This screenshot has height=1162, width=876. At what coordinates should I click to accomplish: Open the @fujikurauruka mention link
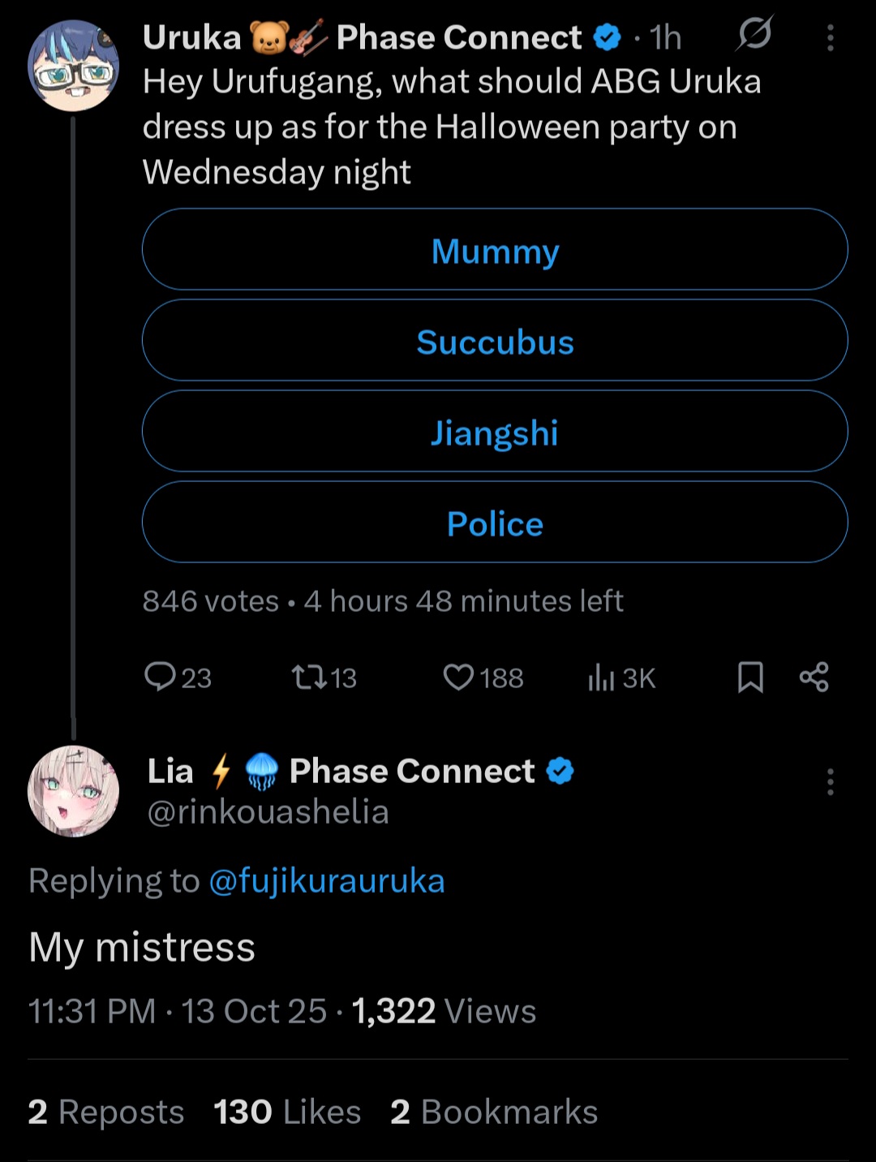pyautogui.click(x=327, y=881)
